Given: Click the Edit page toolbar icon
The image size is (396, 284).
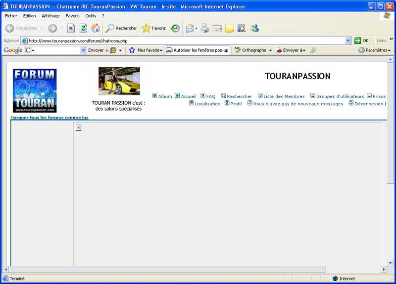Looking at the screenshot, I should [x=217, y=28].
